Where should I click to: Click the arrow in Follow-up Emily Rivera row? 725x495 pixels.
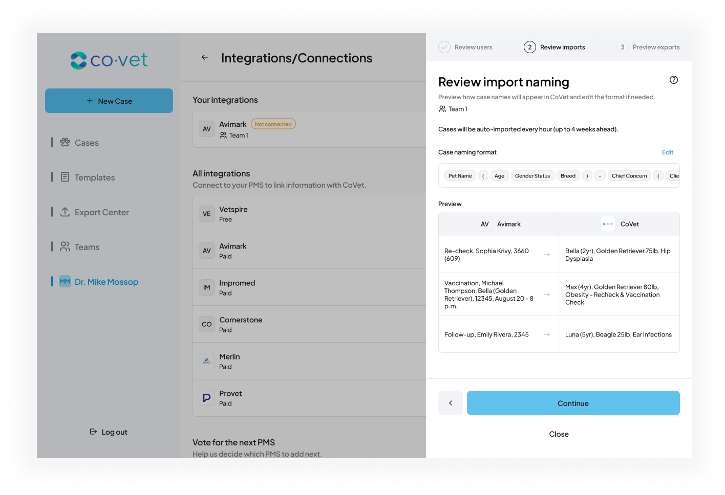pos(547,334)
